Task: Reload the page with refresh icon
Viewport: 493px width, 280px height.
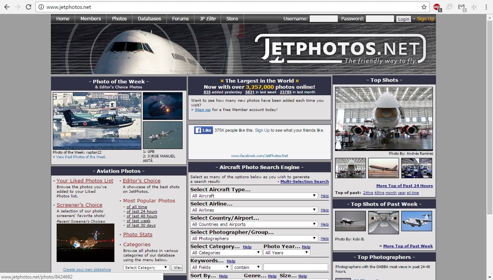Action: coord(29,7)
